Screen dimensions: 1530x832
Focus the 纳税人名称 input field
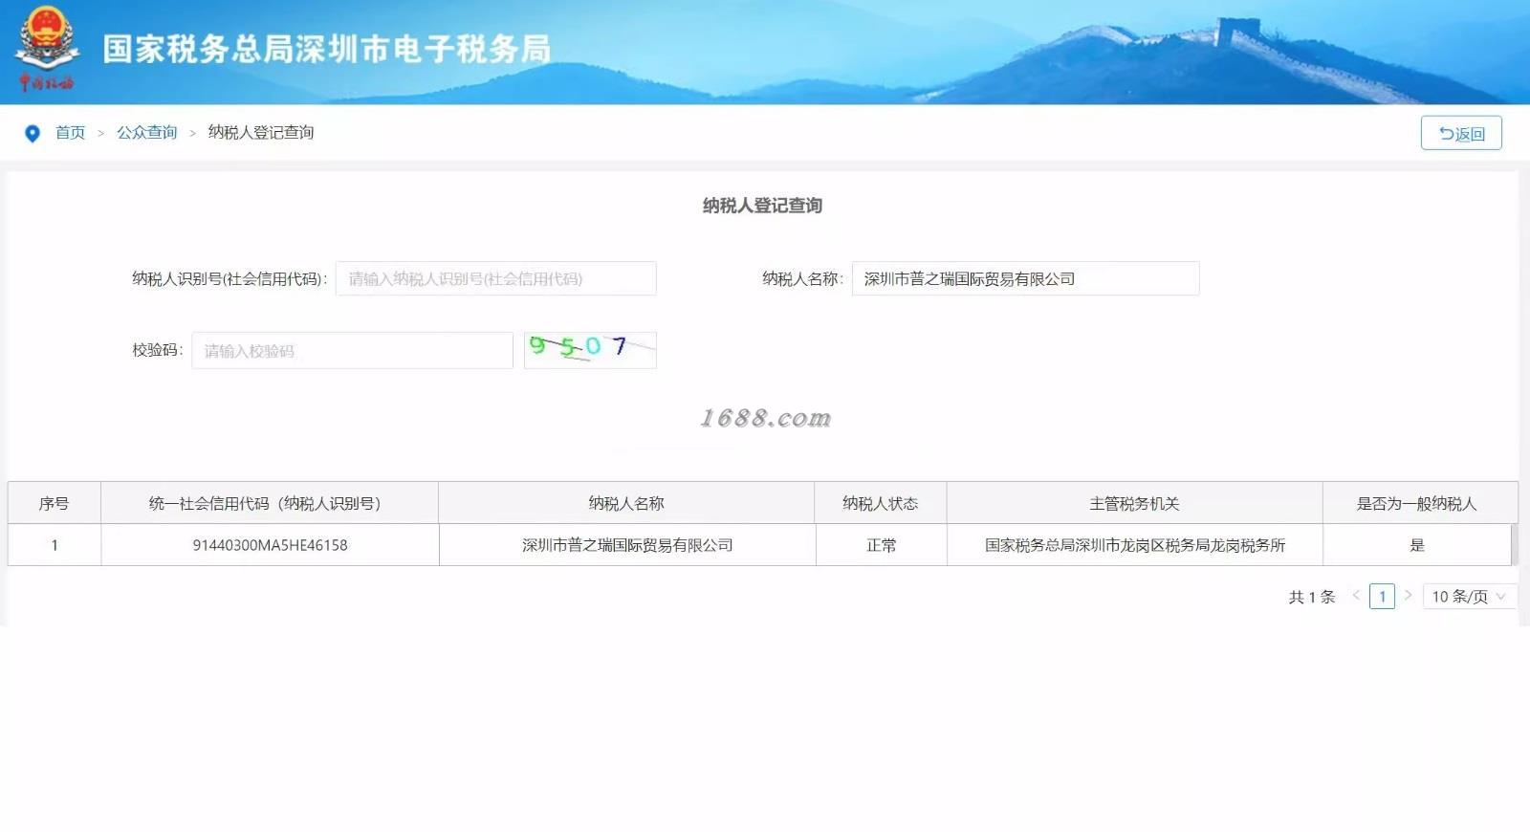(x=1025, y=278)
